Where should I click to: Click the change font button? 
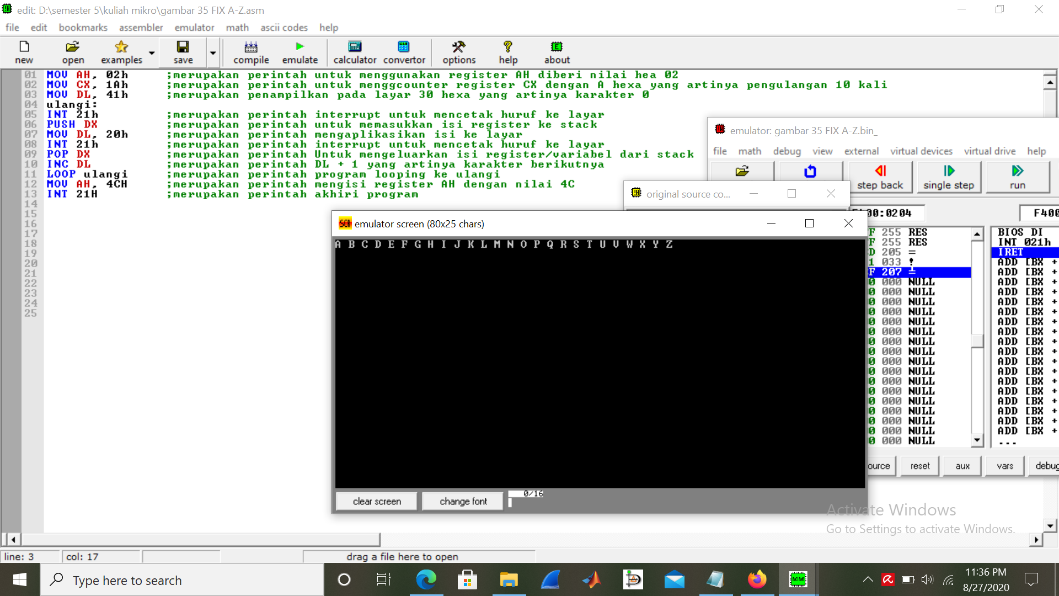(463, 501)
